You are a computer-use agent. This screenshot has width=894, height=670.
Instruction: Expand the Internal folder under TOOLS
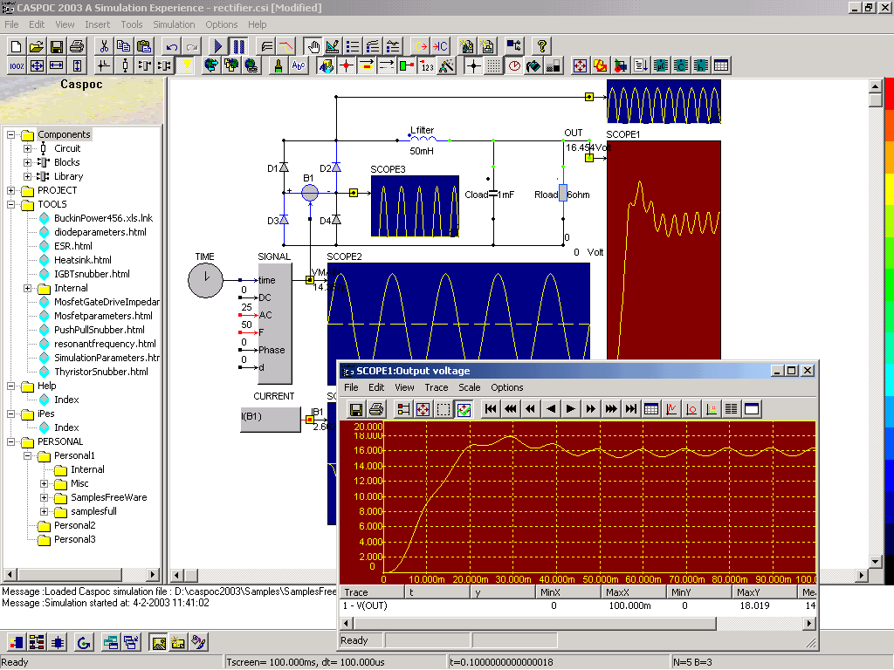[27, 288]
